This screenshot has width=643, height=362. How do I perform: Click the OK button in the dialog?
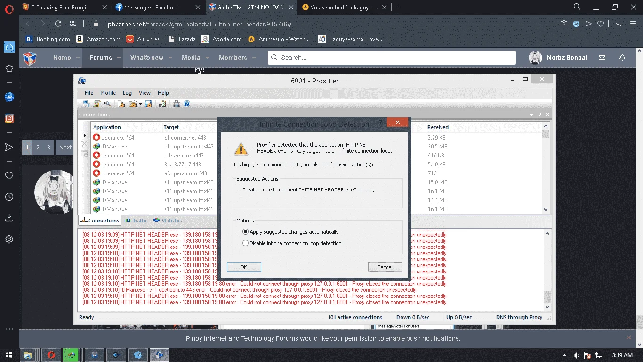[x=243, y=267]
